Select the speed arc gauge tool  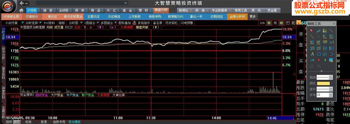[312, 60]
